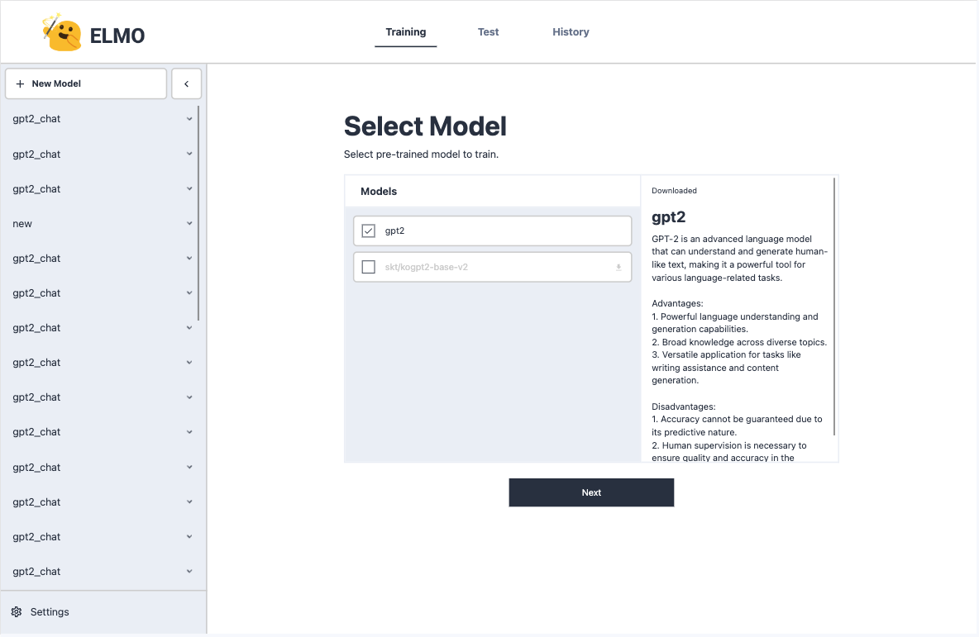Check the skt/kogpt2-base-v2 checkbox
The image size is (979, 637).
pos(368,267)
